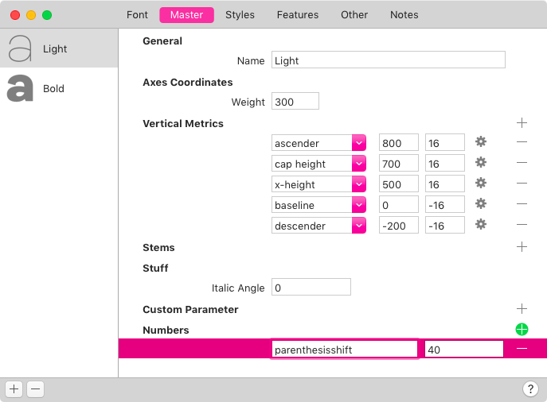Add a new vertical metric with plus
The height and width of the screenshot is (402, 547).
click(522, 123)
